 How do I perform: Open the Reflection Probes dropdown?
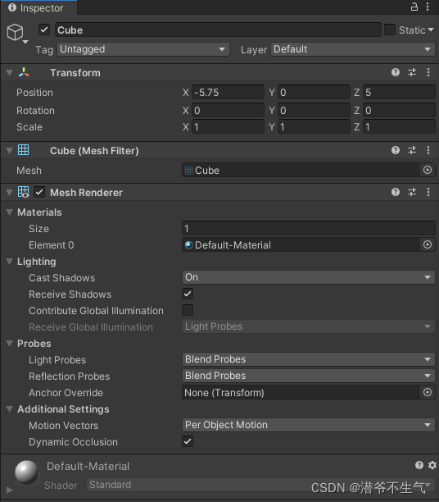tap(309, 376)
